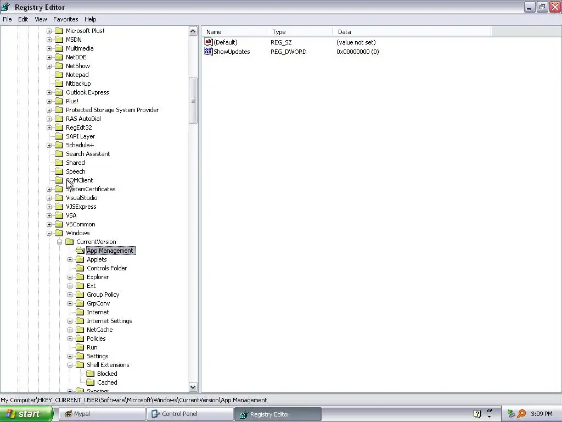The width and height of the screenshot is (562, 422).
Task: Select the NetCache key
Action: (x=100, y=330)
